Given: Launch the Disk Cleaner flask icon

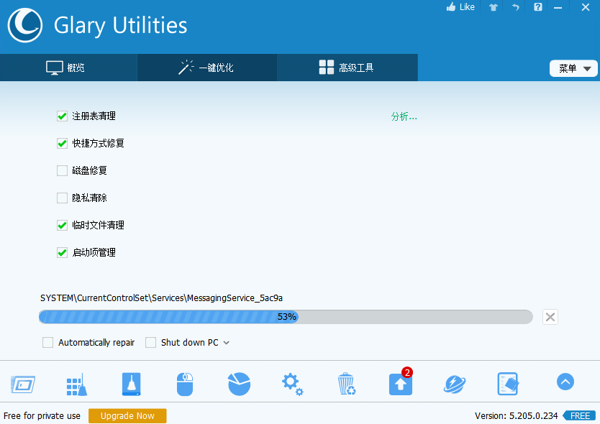Looking at the screenshot, I should (131, 383).
